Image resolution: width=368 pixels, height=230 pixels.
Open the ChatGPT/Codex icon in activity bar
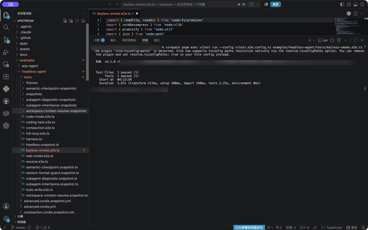click(6, 126)
